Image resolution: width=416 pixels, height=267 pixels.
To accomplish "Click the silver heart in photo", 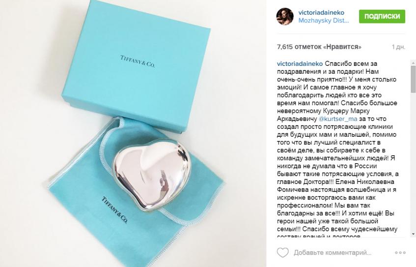I will coord(152,176).
